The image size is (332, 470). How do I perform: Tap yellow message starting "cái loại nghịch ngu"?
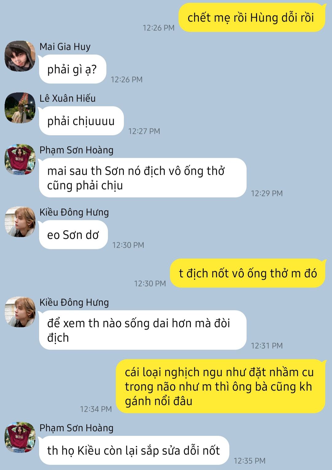tap(220, 387)
